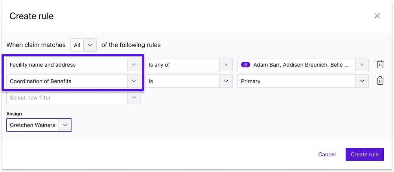Expand the Primary value dropdown chevron
The height and width of the screenshot is (172, 394).
click(x=362, y=81)
